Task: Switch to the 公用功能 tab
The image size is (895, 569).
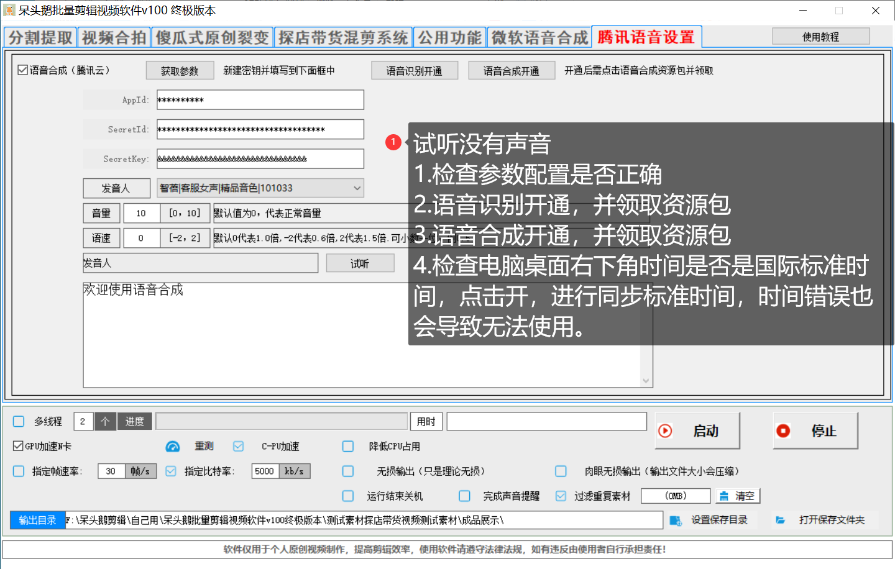Action: tap(449, 37)
